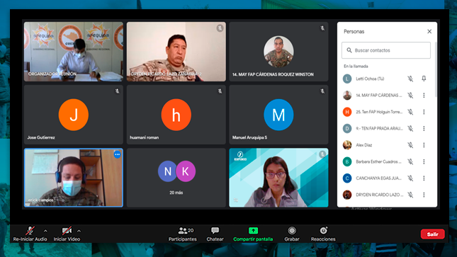
Task: Click the Compartir pantalla share icon
Action: (x=253, y=231)
